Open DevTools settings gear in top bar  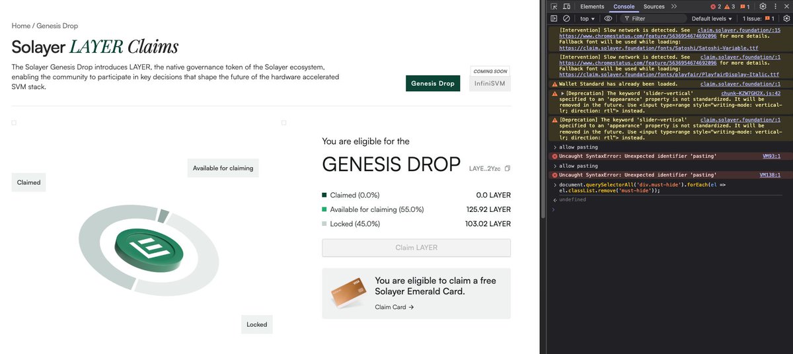[763, 7]
